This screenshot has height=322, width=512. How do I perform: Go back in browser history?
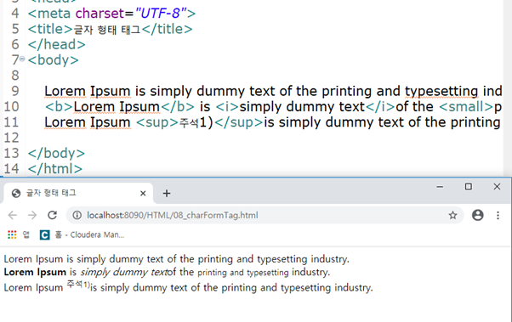point(13,215)
